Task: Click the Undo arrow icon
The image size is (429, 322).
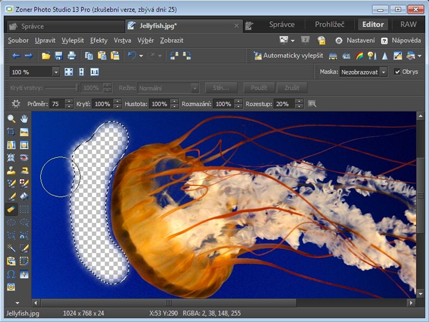Action: click(x=131, y=56)
